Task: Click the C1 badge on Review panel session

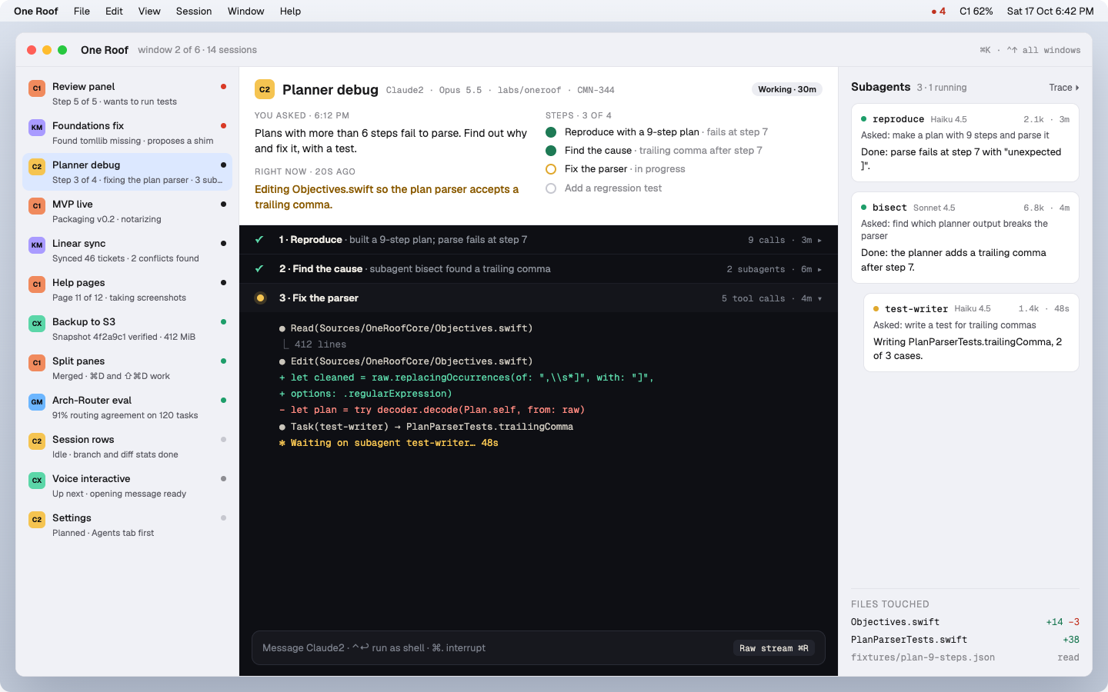Action: click(37, 88)
